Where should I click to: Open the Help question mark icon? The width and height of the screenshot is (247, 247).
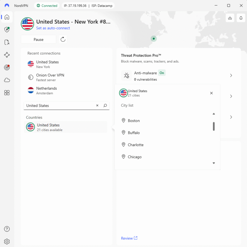point(7,229)
